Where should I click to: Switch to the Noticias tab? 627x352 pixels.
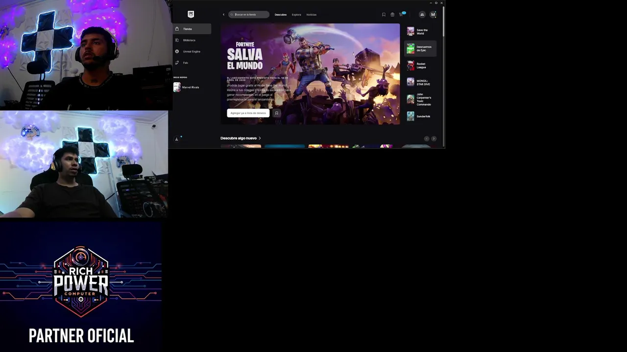click(312, 15)
